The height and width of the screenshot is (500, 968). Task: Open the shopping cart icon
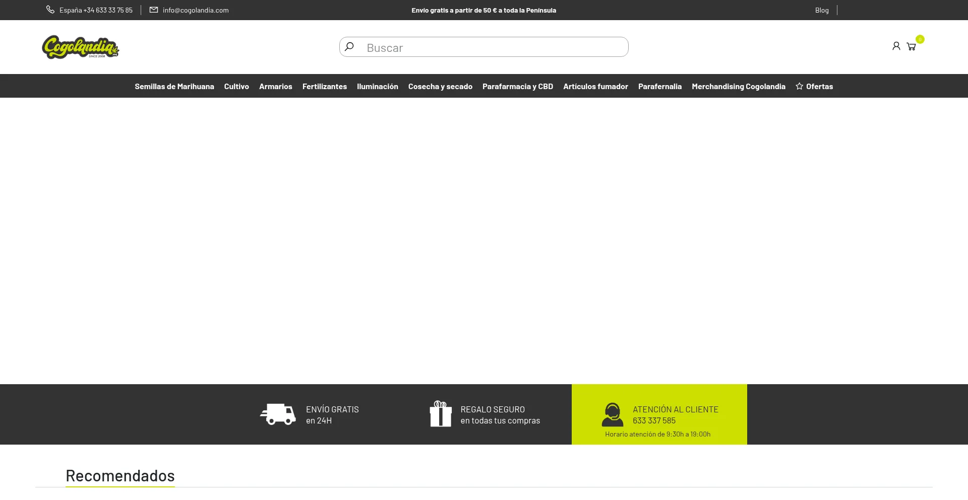[911, 47]
